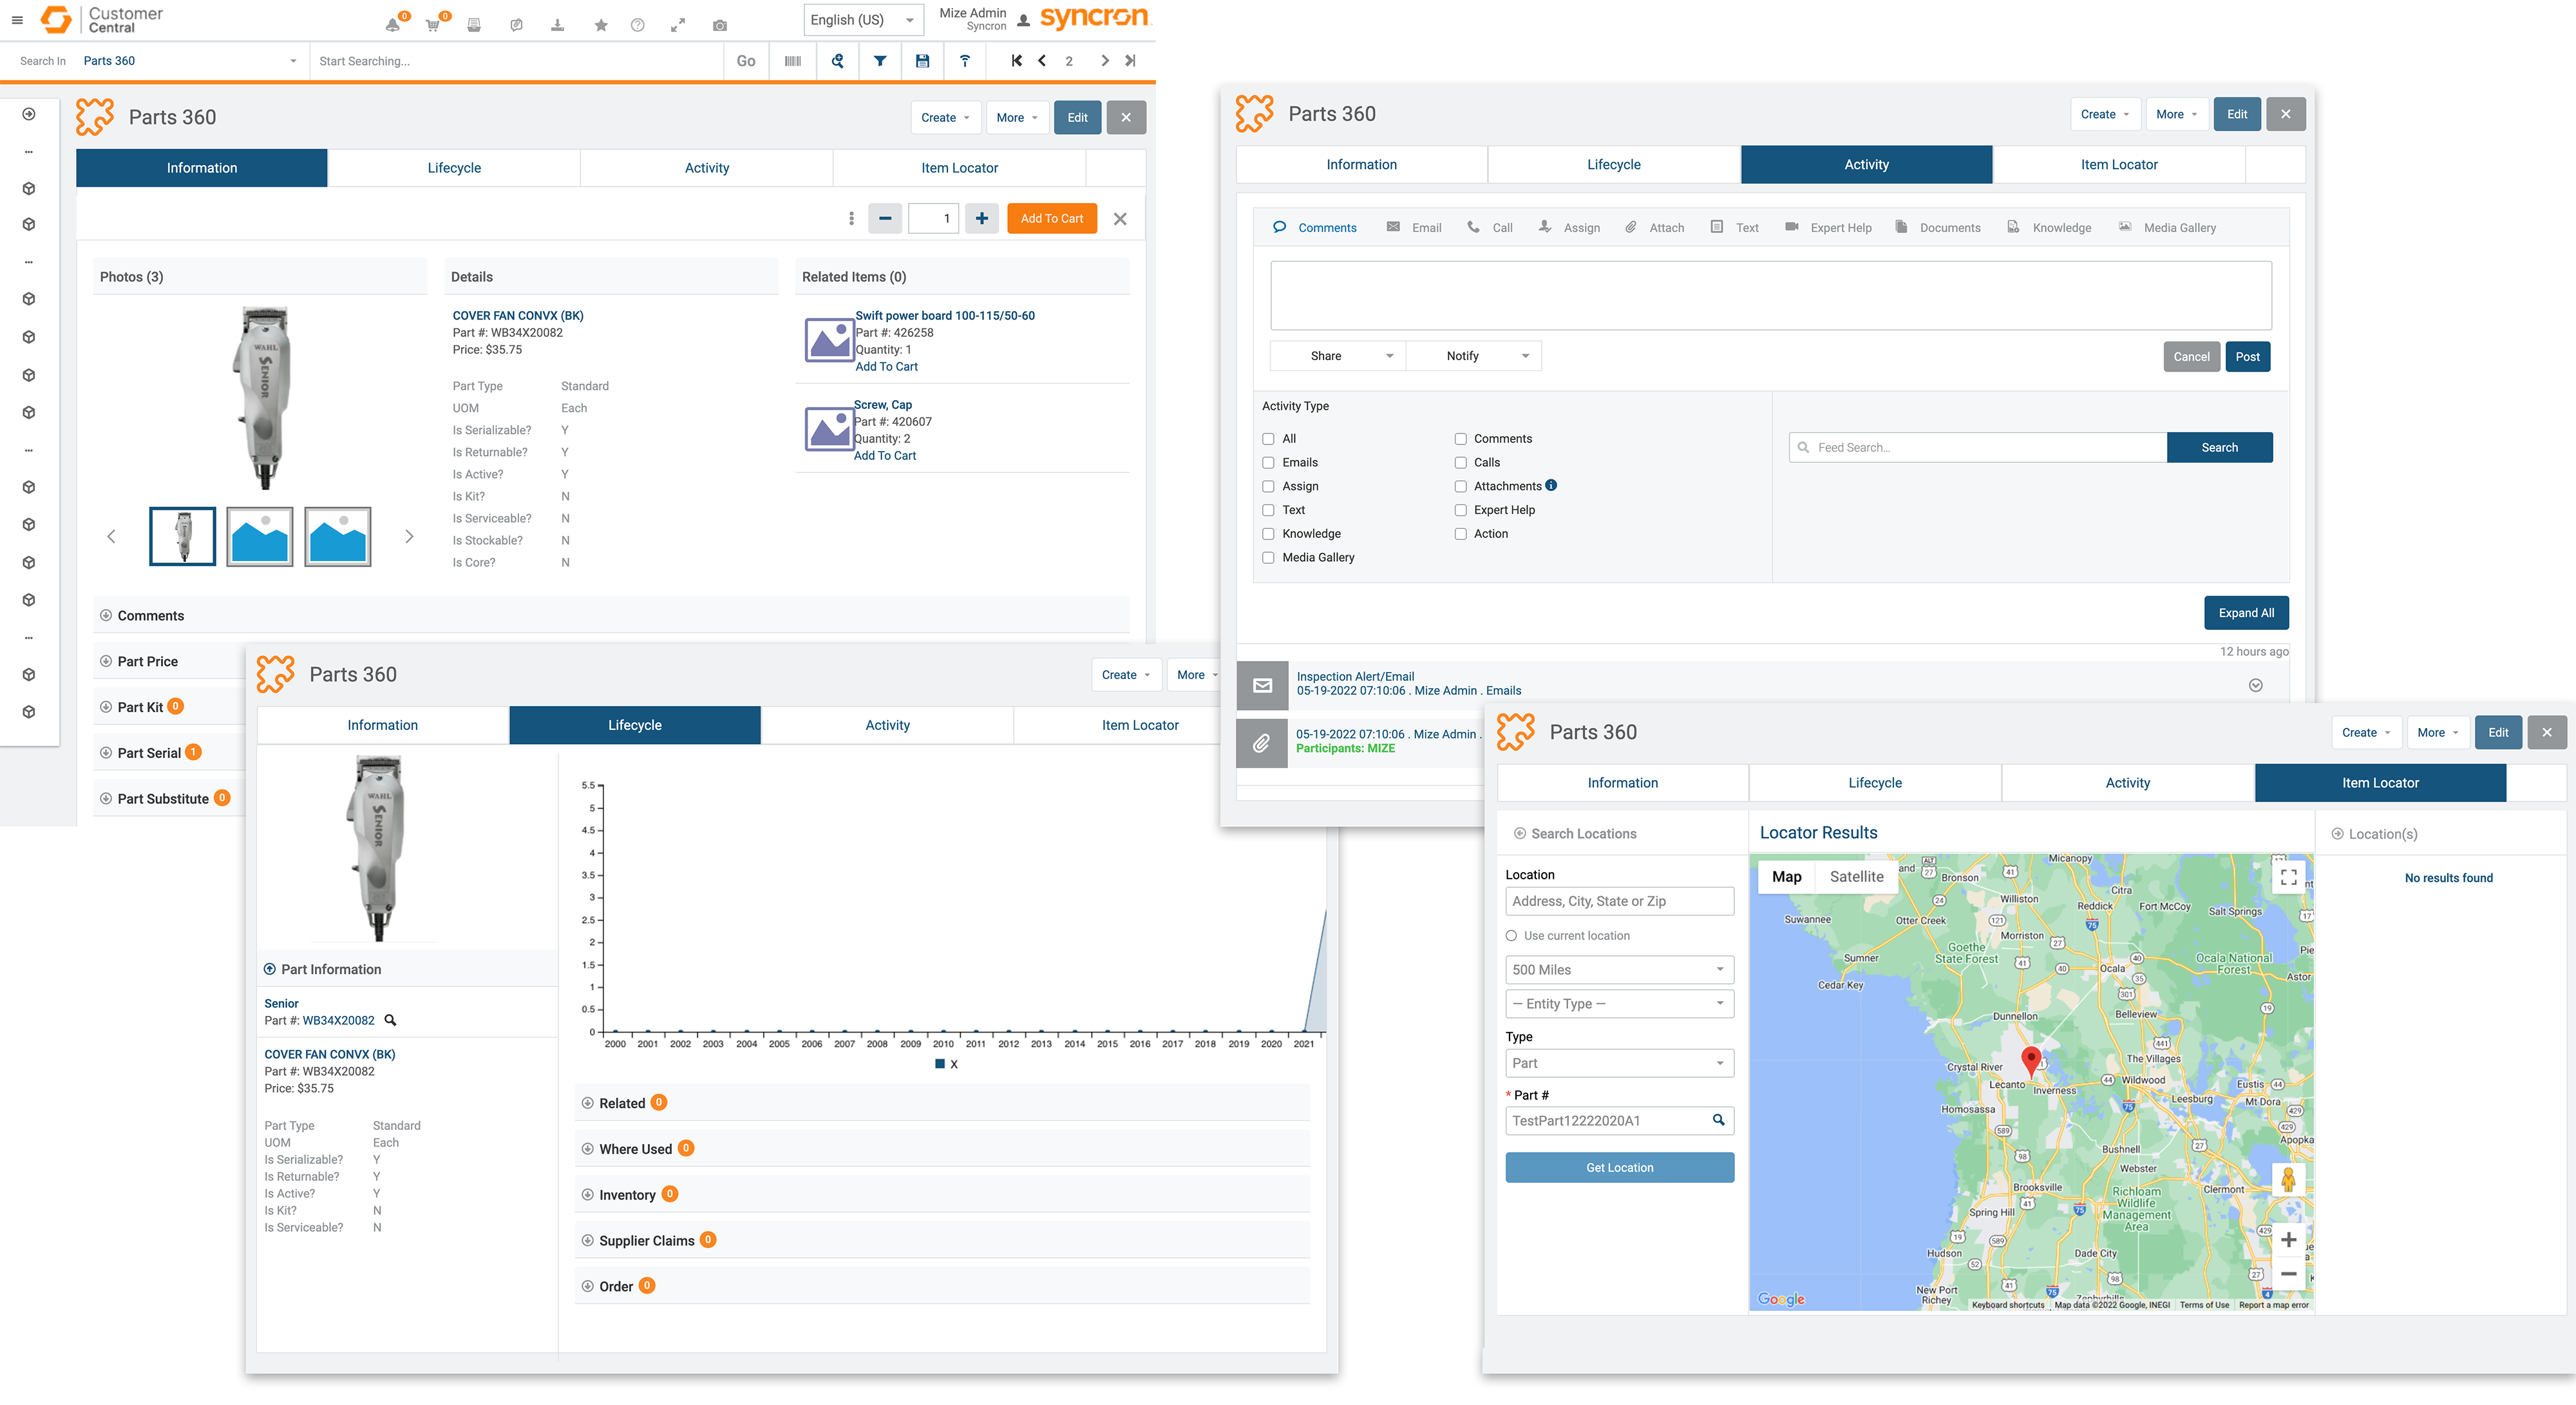The height and width of the screenshot is (1405, 2576).
Task: Open Swift power board 100-115/50-60 link
Action: pyautogui.click(x=945, y=316)
